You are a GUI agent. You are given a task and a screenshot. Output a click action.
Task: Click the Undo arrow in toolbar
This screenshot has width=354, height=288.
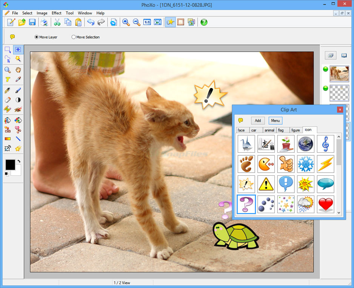click(x=91, y=22)
